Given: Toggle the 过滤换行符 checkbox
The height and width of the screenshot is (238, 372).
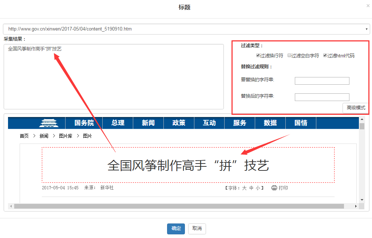Looking at the screenshot, I should (258, 56).
